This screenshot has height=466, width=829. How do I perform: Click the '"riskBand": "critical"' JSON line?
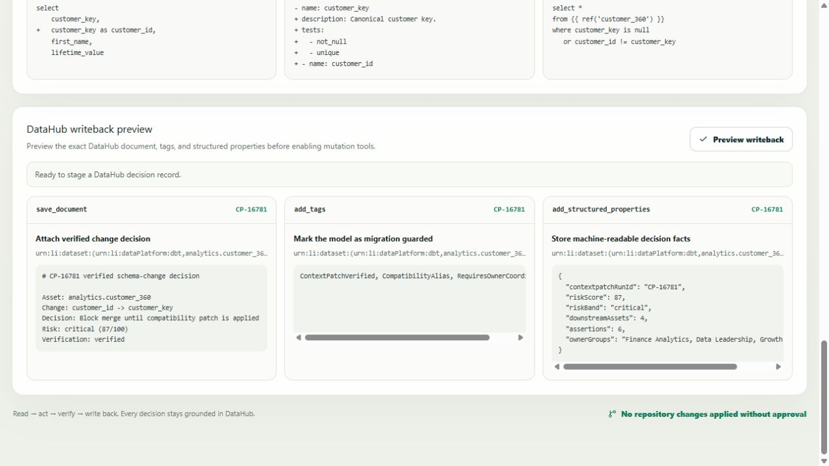609,308
